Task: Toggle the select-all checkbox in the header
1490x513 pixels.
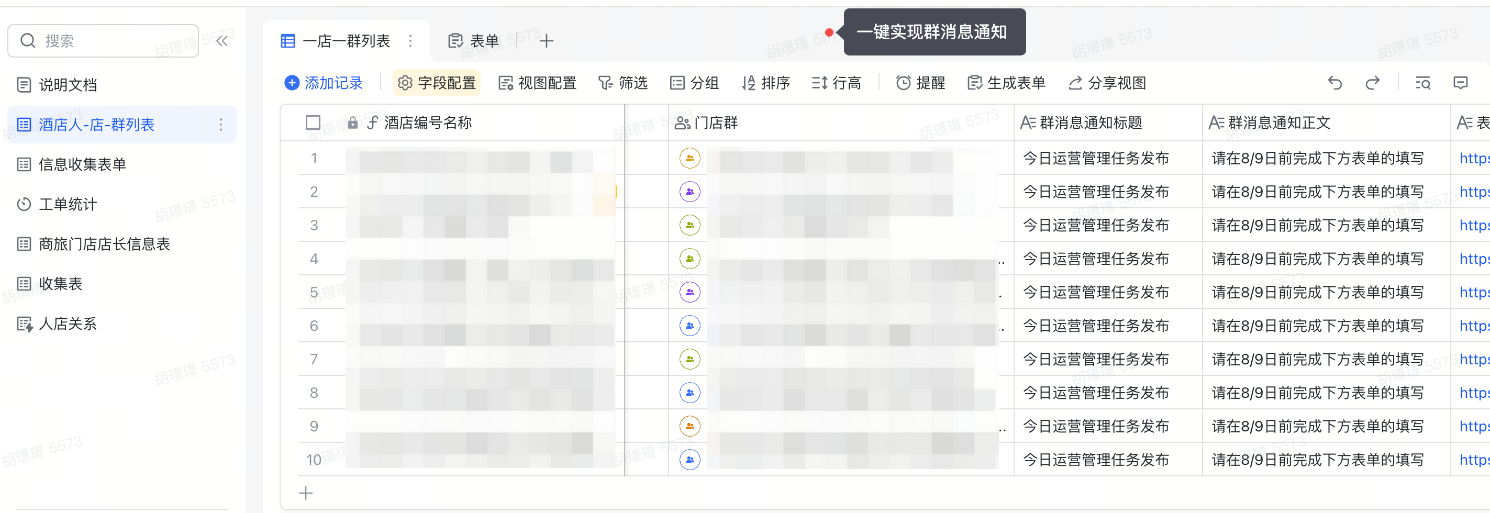Action: tap(313, 122)
